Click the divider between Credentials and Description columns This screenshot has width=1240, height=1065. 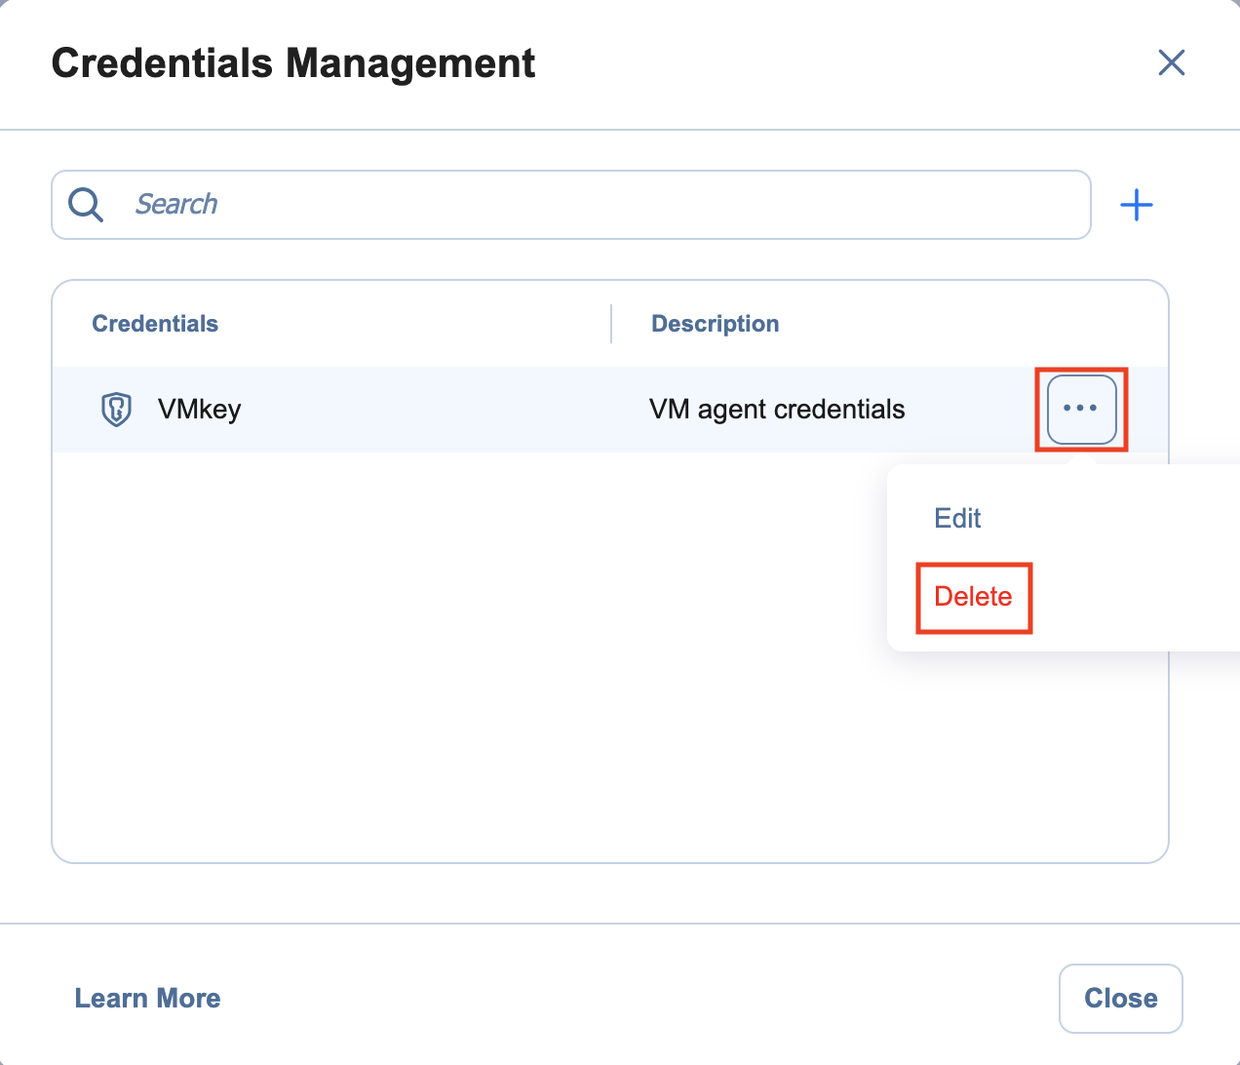pyautogui.click(x=611, y=324)
